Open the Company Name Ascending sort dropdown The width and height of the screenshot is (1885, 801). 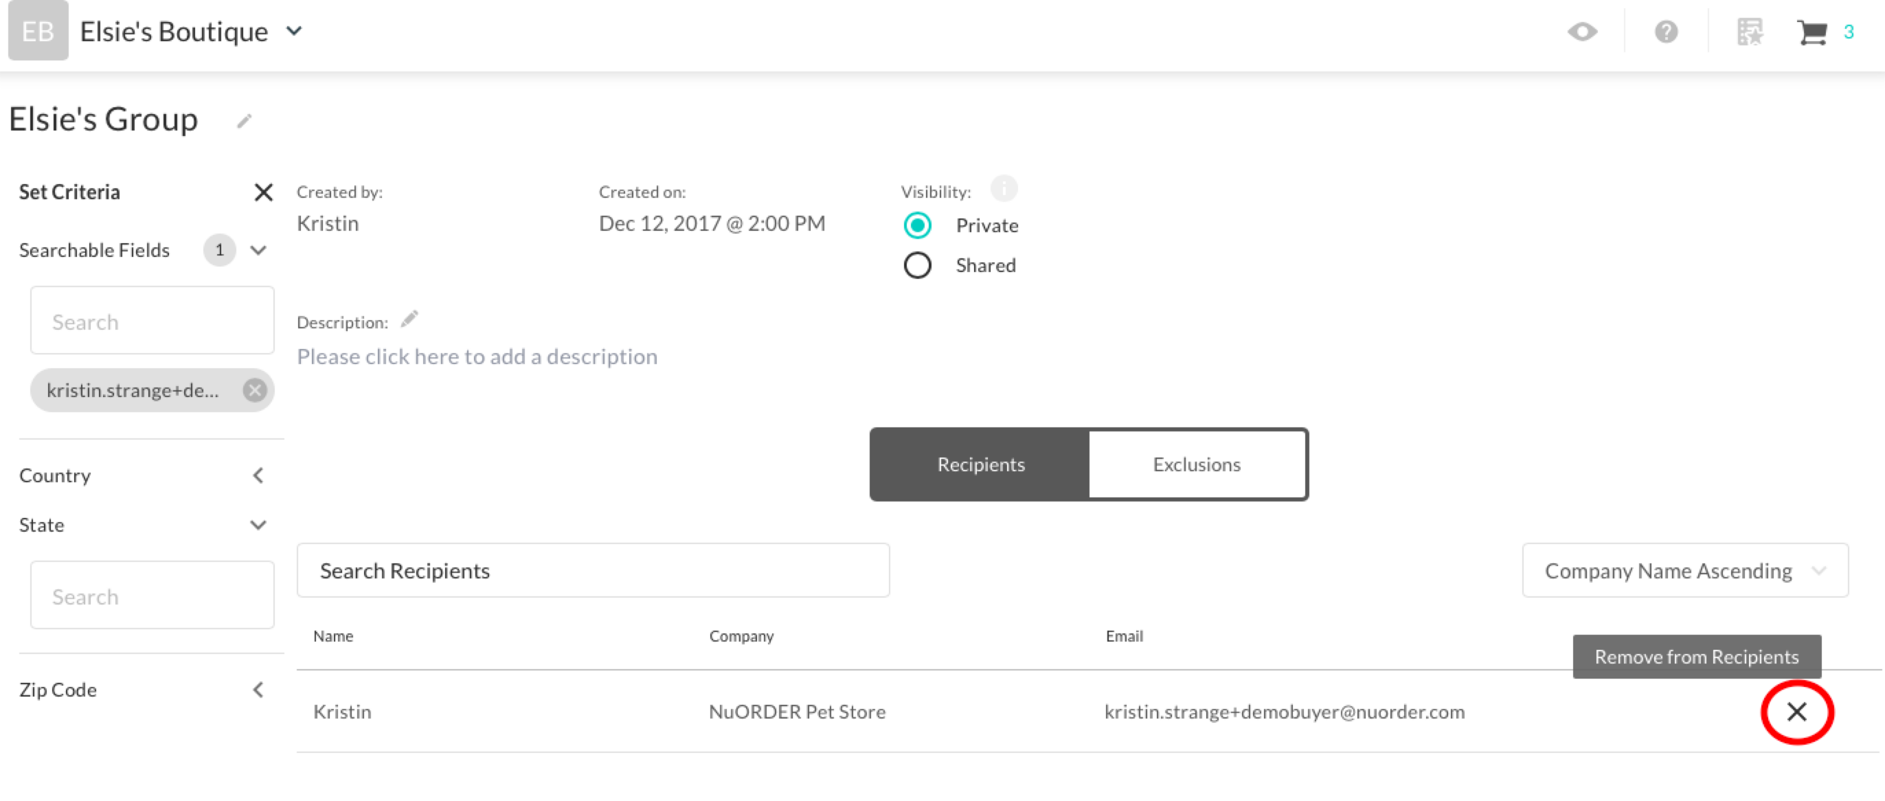click(x=1685, y=570)
